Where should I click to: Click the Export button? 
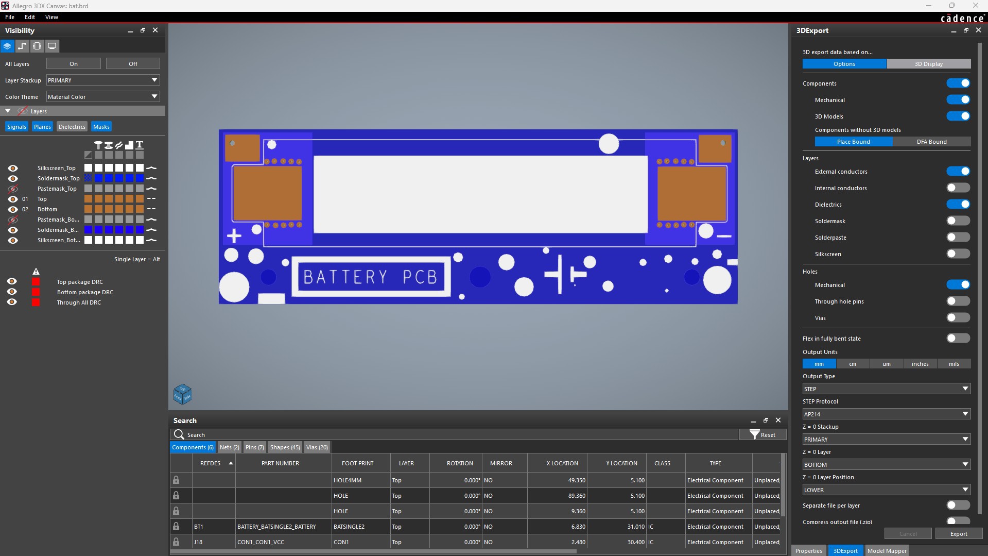(958, 534)
